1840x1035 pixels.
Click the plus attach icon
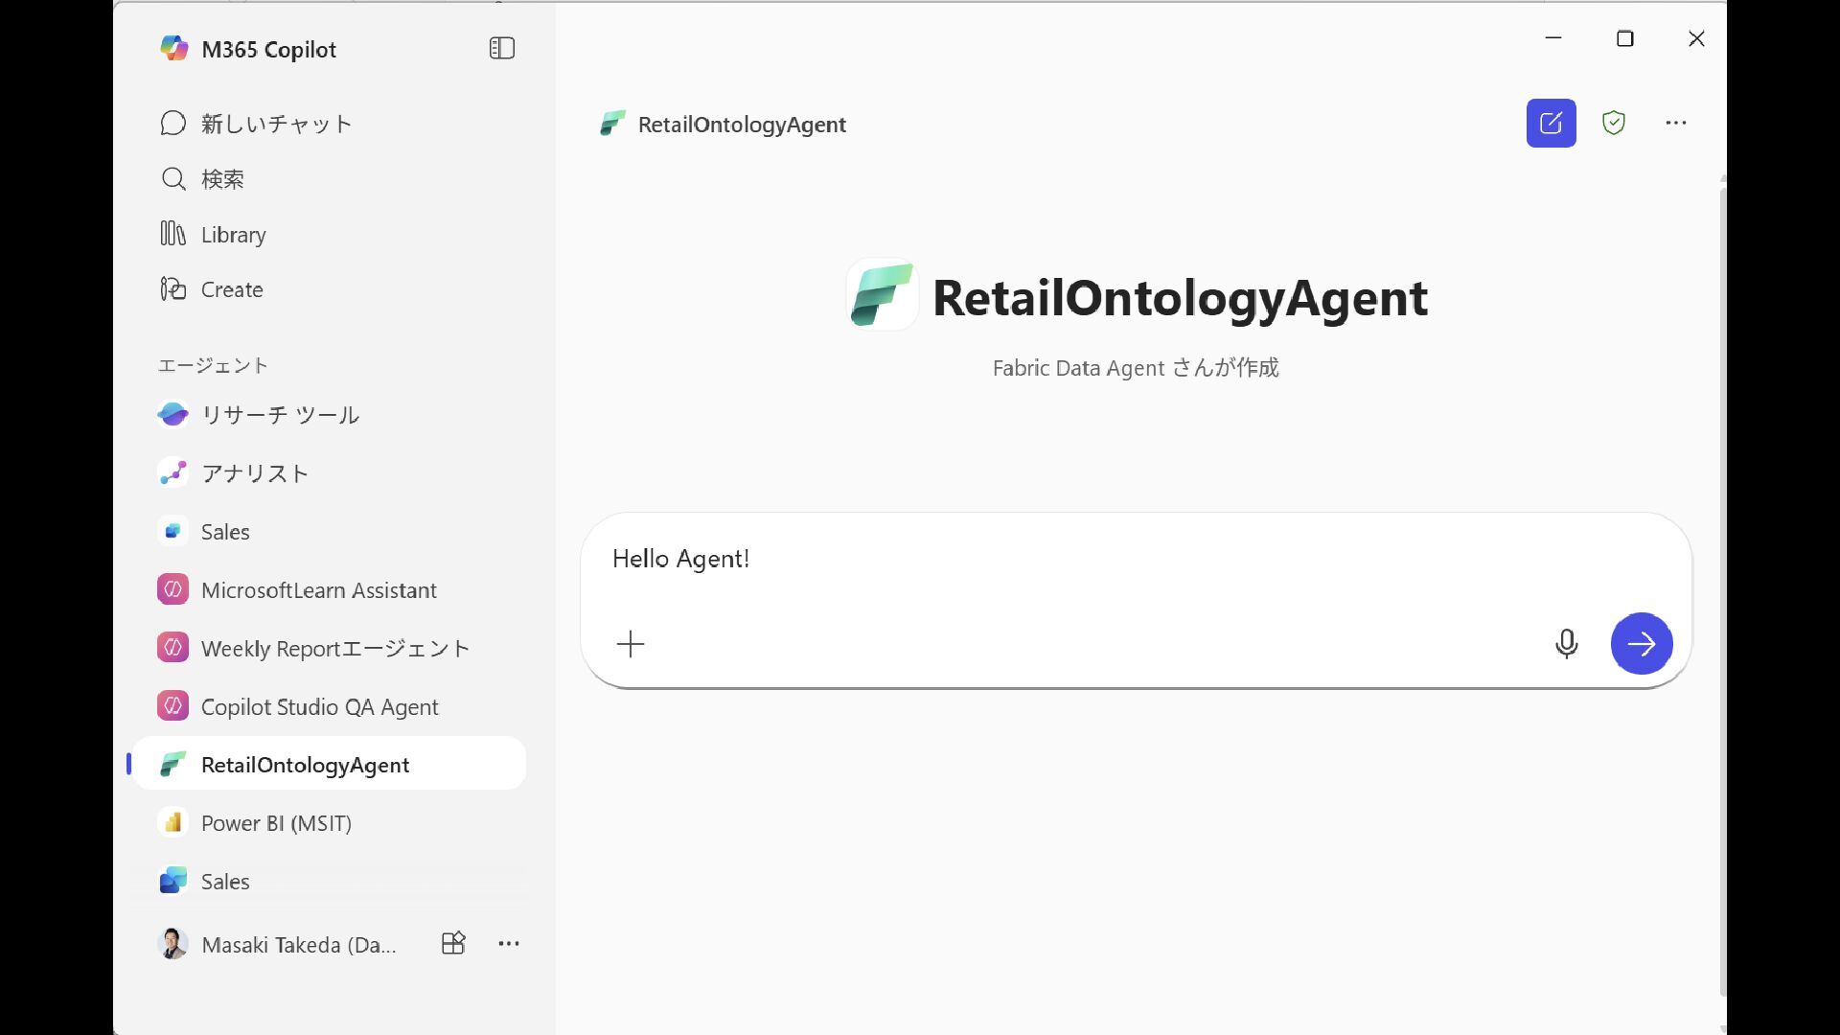tap(631, 644)
